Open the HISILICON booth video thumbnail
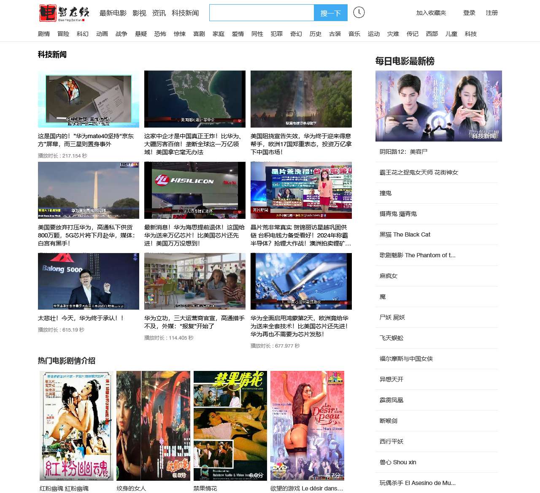This screenshot has width=540, height=493. coord(195,190)
